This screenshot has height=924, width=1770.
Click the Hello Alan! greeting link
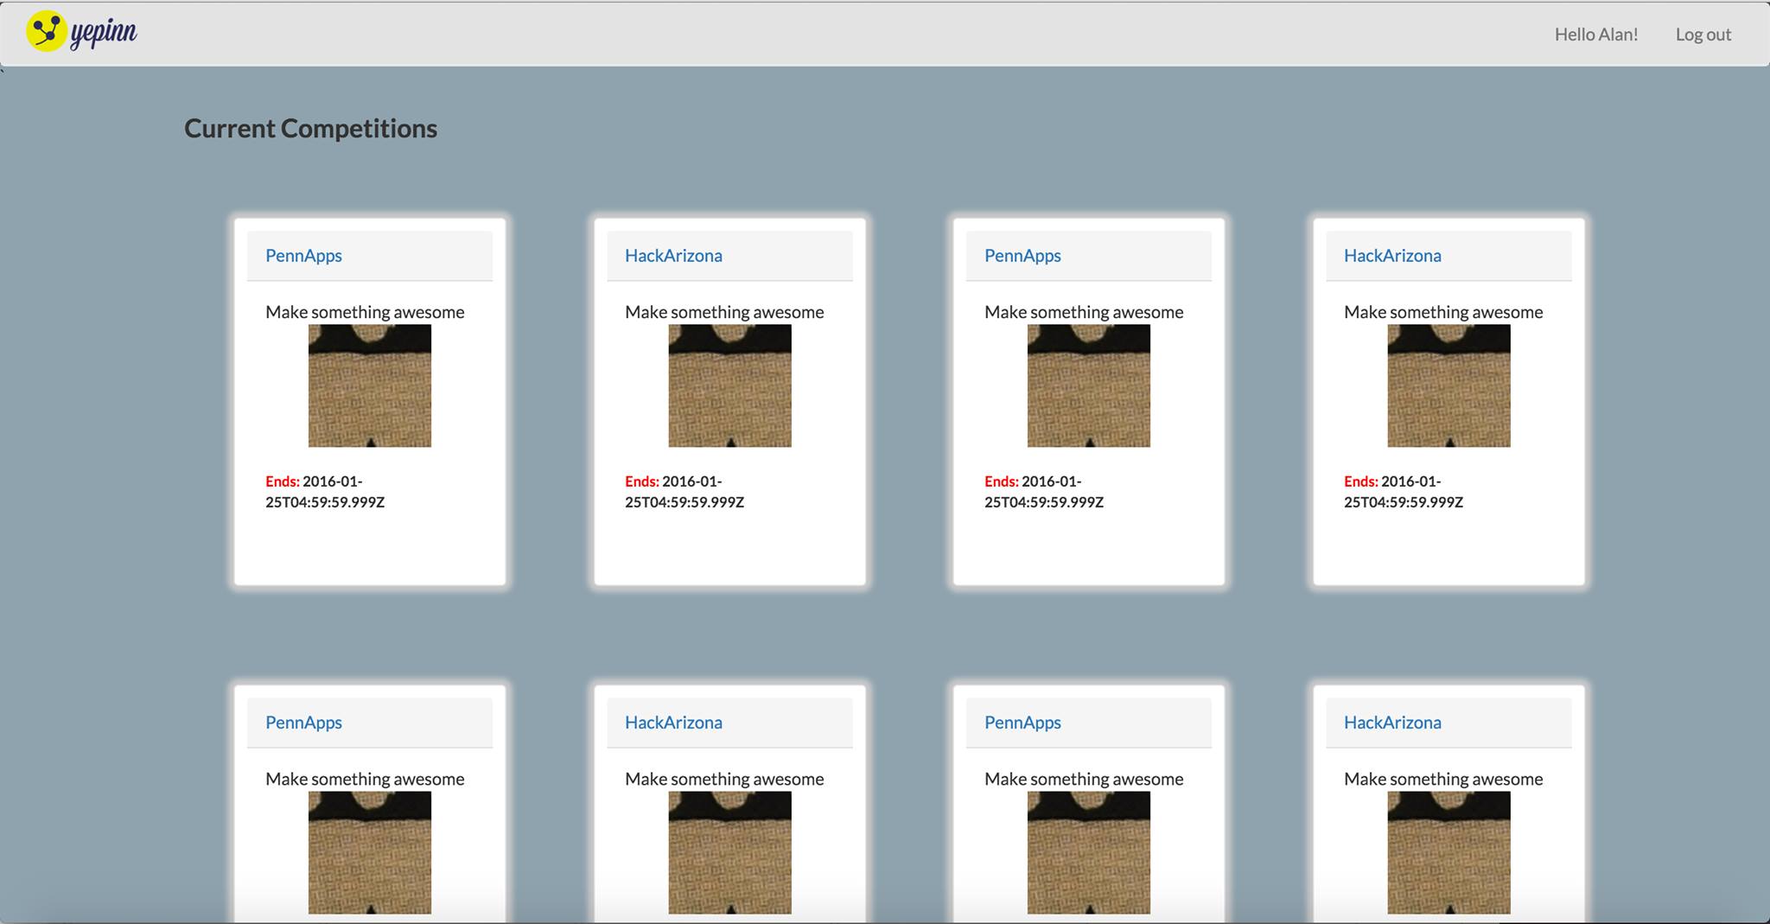[x=1596, y=35]
